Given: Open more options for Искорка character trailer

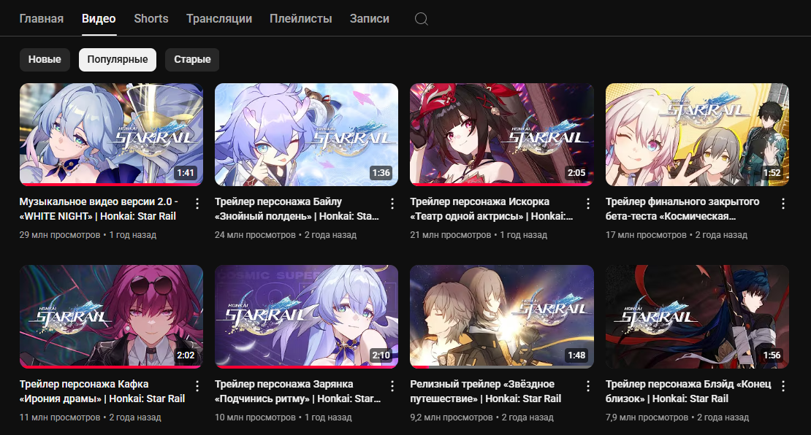Looking at the screenshot, I should 588,204.
